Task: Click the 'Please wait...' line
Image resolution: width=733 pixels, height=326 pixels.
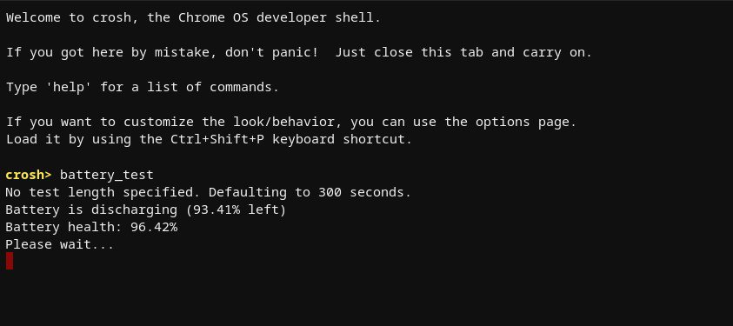Action: pyautogui.click(x=60, y=245)
